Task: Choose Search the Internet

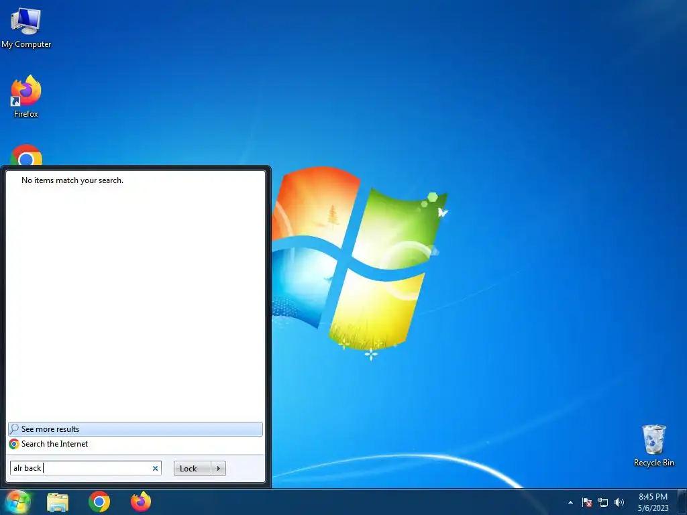Action: point(136,444)
